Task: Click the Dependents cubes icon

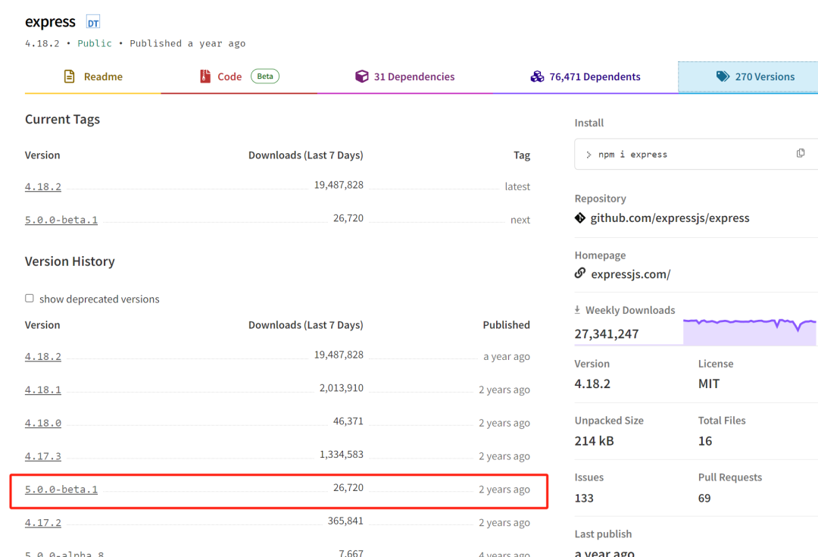Action: click(x=537, y=77)
